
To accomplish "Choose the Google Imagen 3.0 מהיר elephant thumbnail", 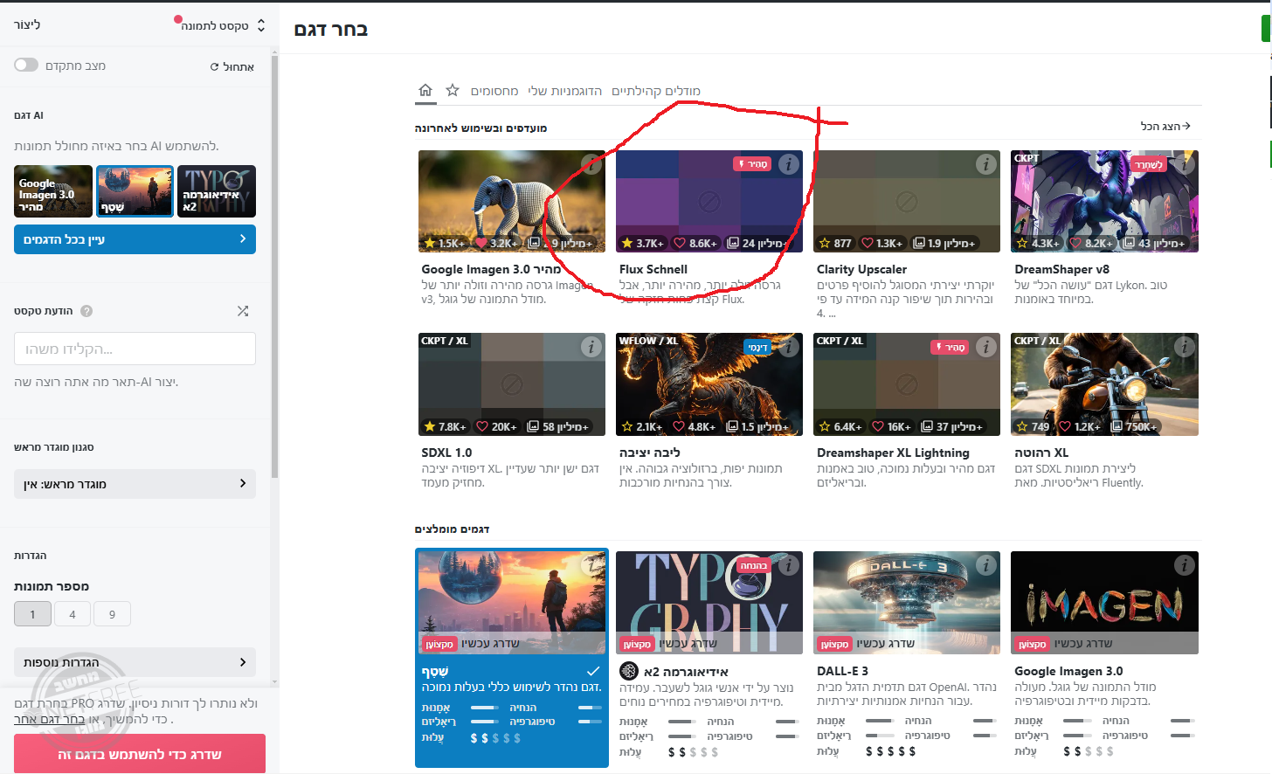I will pyautogui.click(x=512, y=201).
